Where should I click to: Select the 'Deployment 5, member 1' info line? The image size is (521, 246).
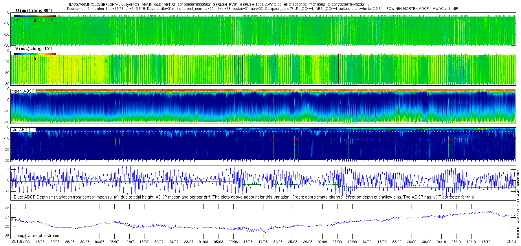(263, 9)
